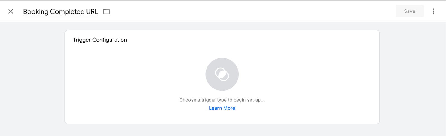Click the 'Choose a trigger type' prompt text
This screenshot has height=136, width=446.
click(222, 100)
